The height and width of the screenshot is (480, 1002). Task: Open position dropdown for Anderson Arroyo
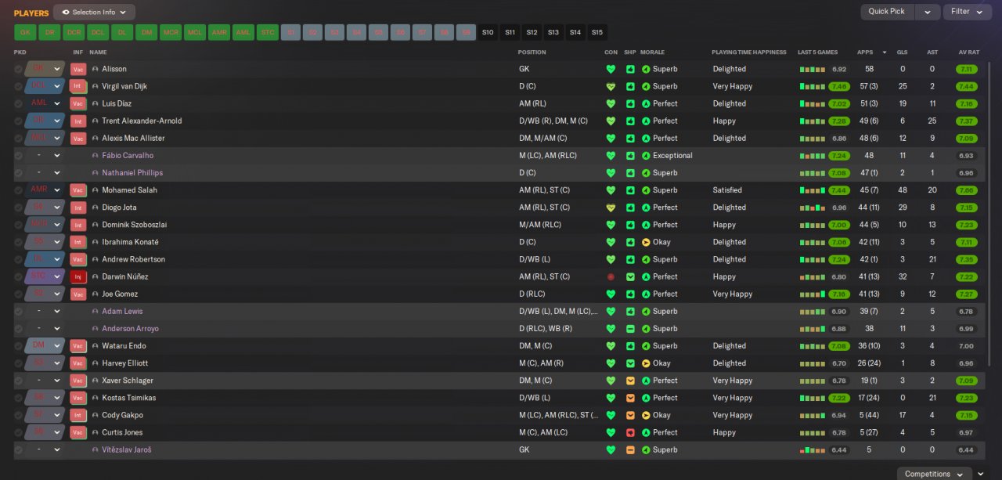pyautogui.click(x=57, y=329)
